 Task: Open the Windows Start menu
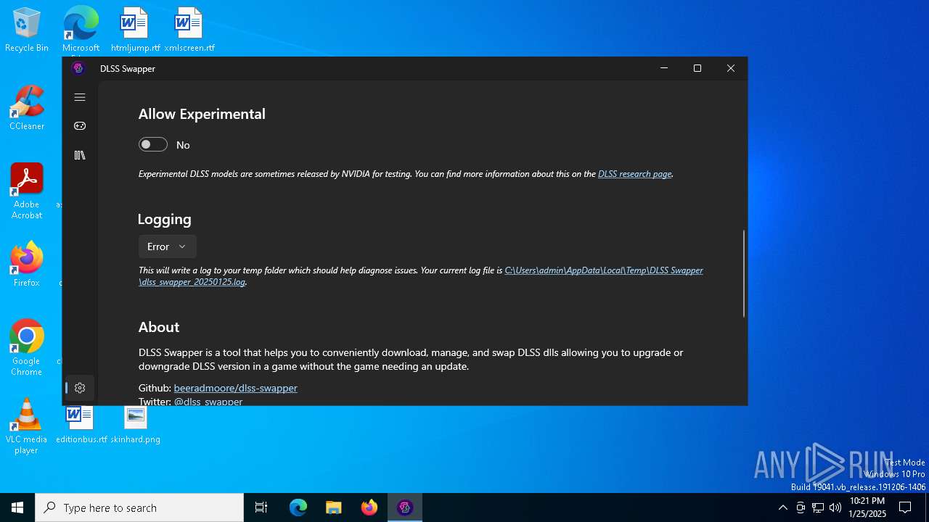pos(17,507)
